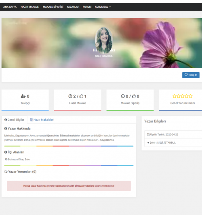Click the info icon beside İlgi Alanları
Viewport: 202px width, 215px height.
tap(6, 152)
